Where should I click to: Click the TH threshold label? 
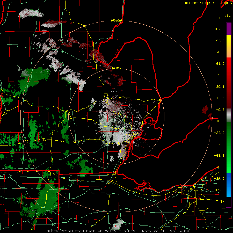click(222, 202)
